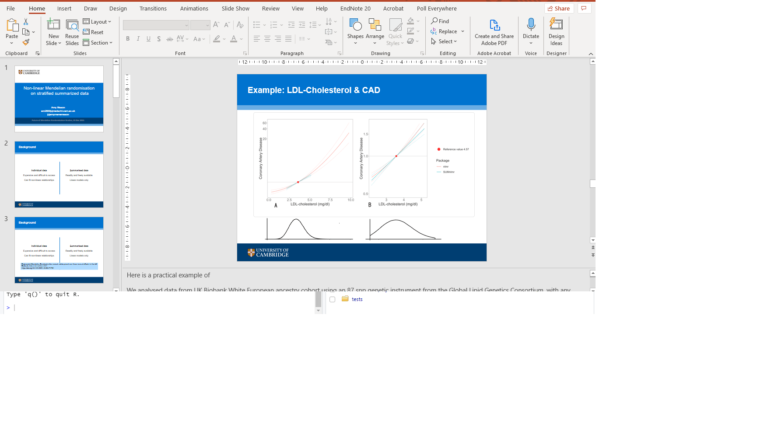Open Design Ideas
Screen dimensions: 771x432
[556, 32]
